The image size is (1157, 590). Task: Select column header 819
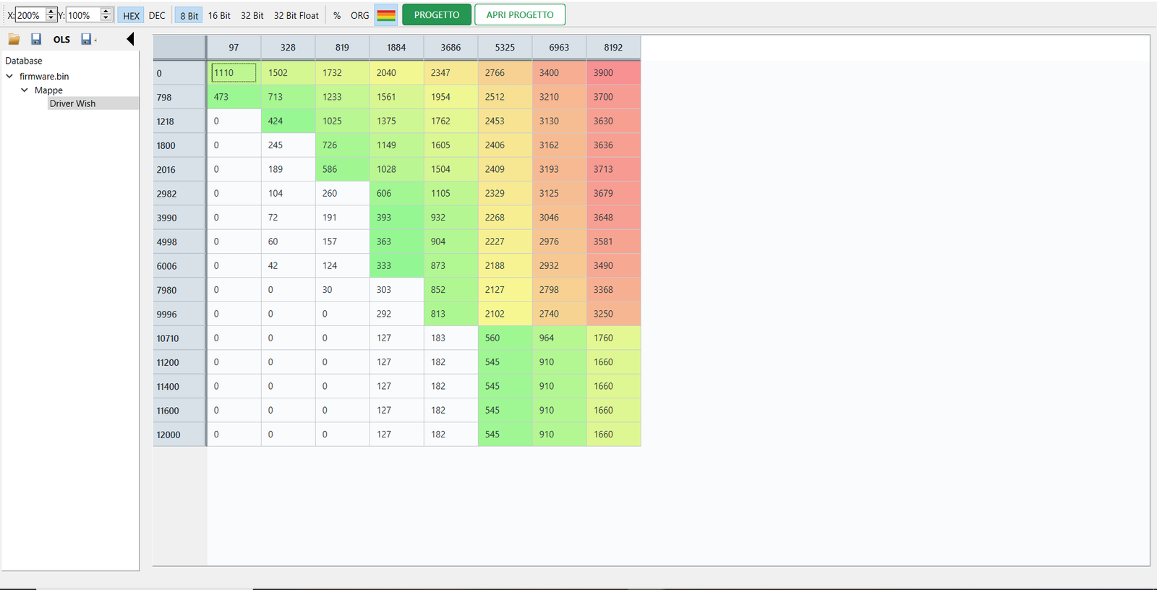342,48
